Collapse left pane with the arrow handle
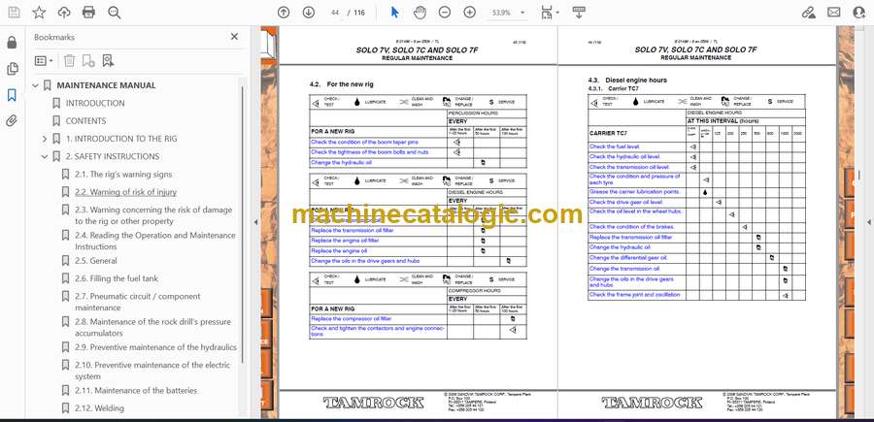The width and height of the screenshot is (874, 422). coord(255,222)
